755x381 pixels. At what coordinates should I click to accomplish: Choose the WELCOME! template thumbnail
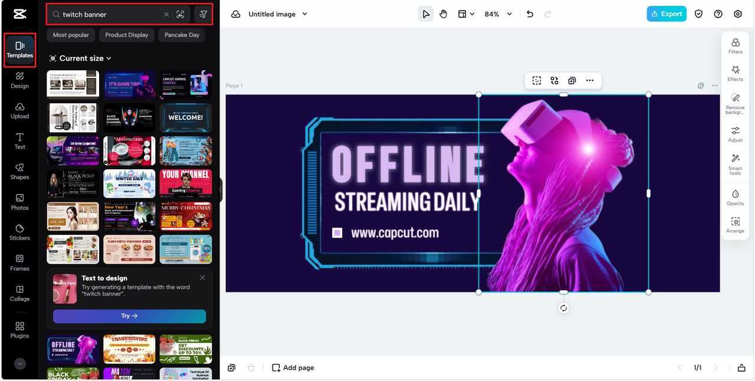(x=185, y=117)
